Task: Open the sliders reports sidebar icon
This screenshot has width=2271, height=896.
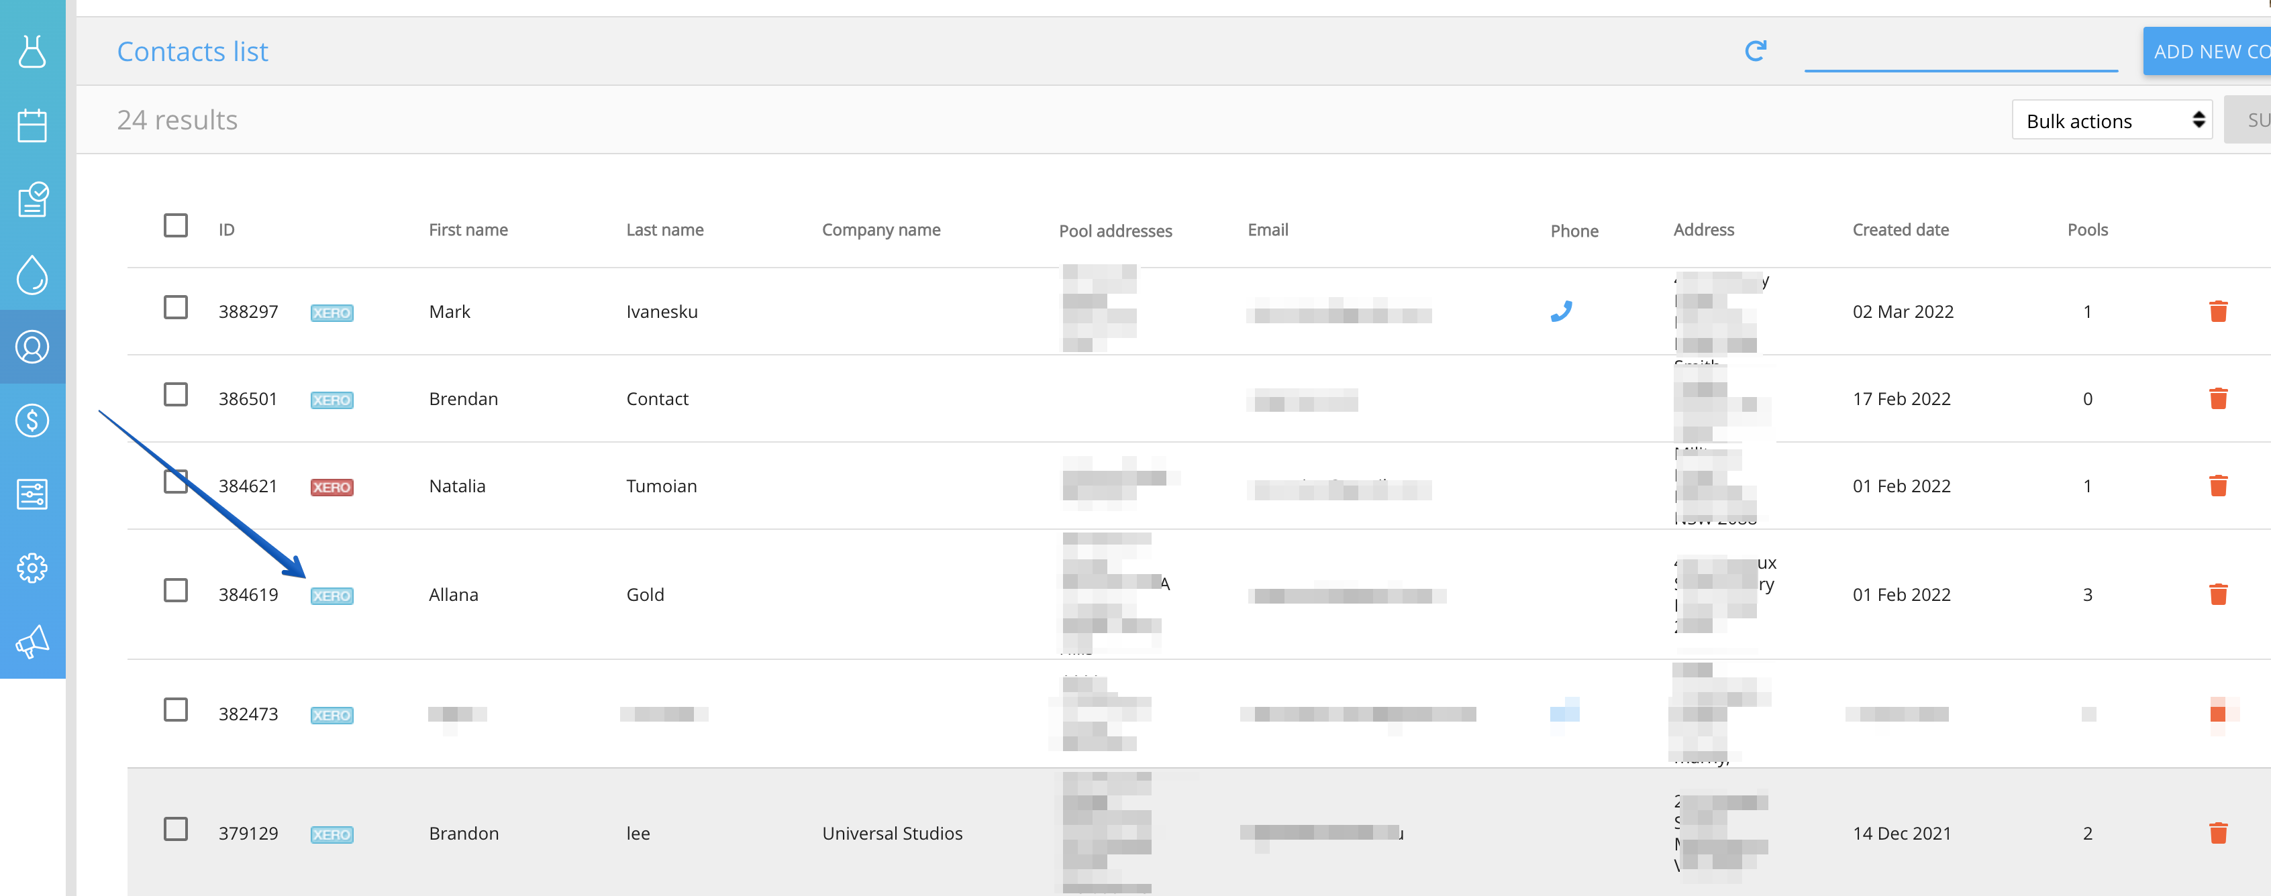Action: (x=32, y=494)
